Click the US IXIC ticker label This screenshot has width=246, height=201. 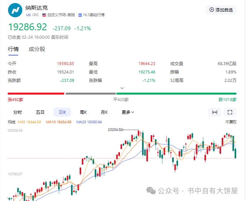point(32,15)
